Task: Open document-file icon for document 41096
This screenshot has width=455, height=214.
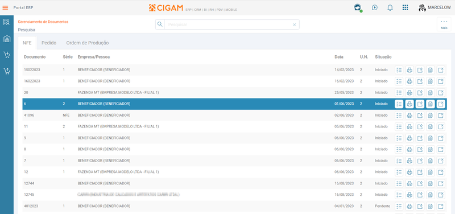Action: [431, 116]
